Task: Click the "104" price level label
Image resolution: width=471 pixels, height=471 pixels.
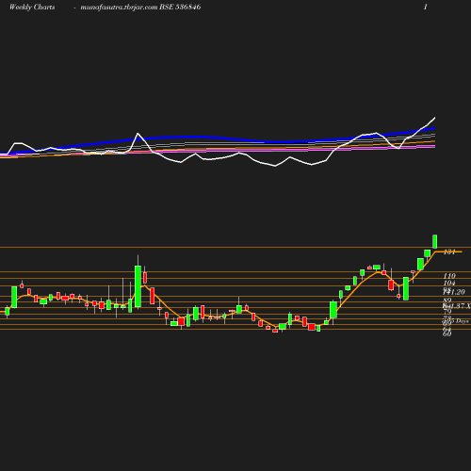Action: pyautogui.click(x=449, y=284)
